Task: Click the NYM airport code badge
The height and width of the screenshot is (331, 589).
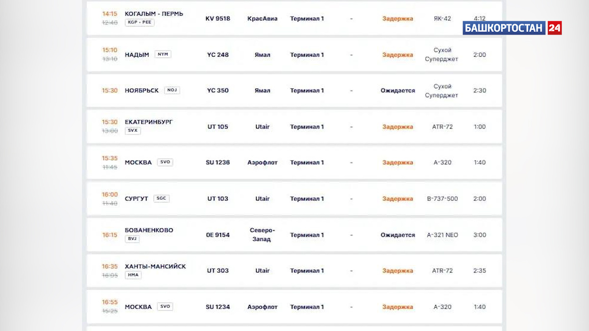Action: point(162,54)
